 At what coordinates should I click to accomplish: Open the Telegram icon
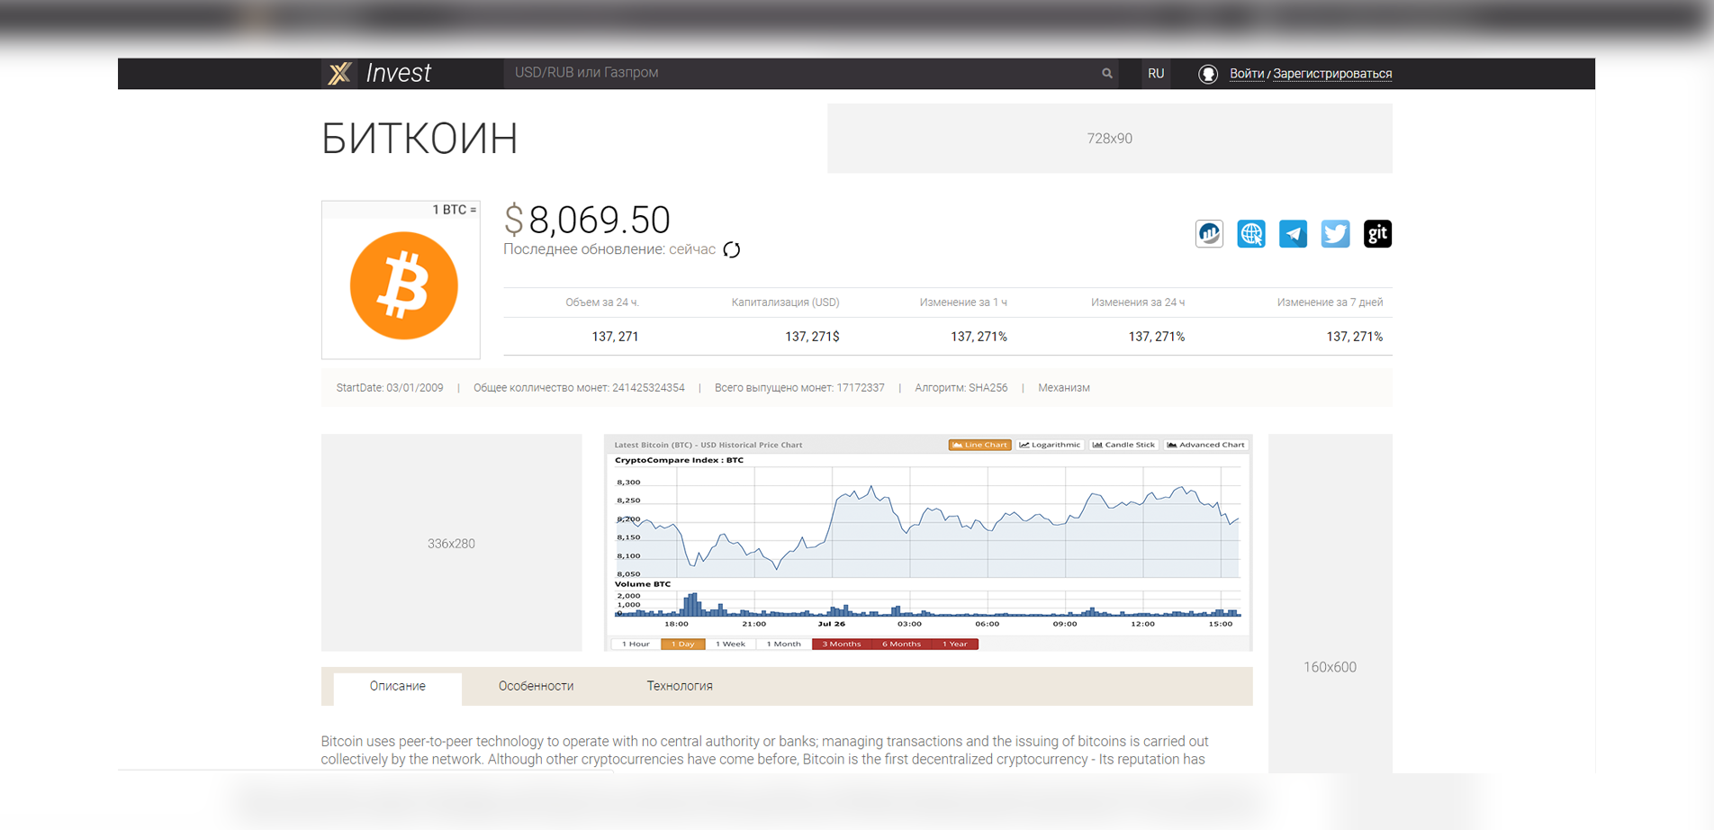pos(1294,234)
